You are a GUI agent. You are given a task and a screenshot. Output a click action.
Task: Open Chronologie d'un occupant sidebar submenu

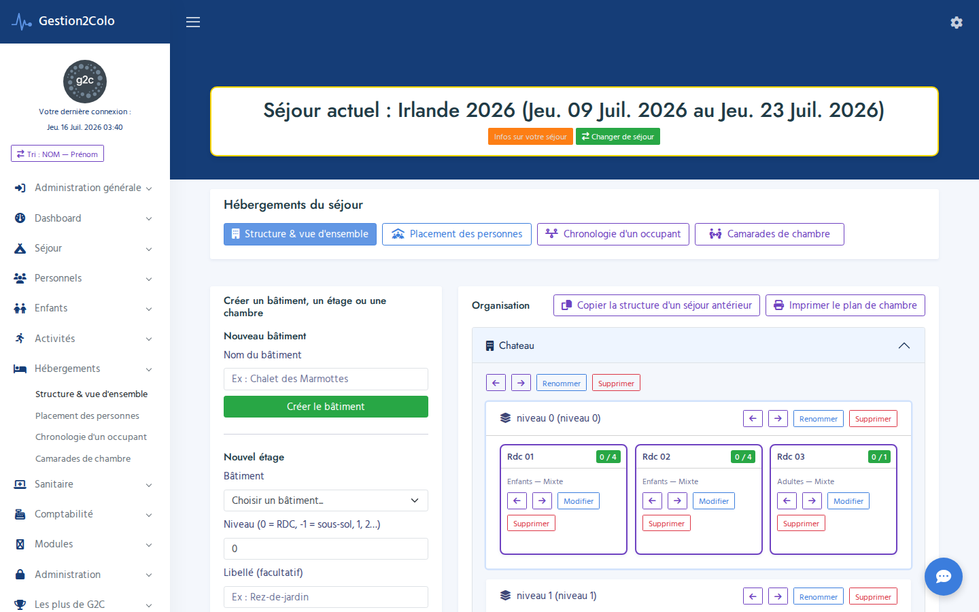tap(91, 437)
